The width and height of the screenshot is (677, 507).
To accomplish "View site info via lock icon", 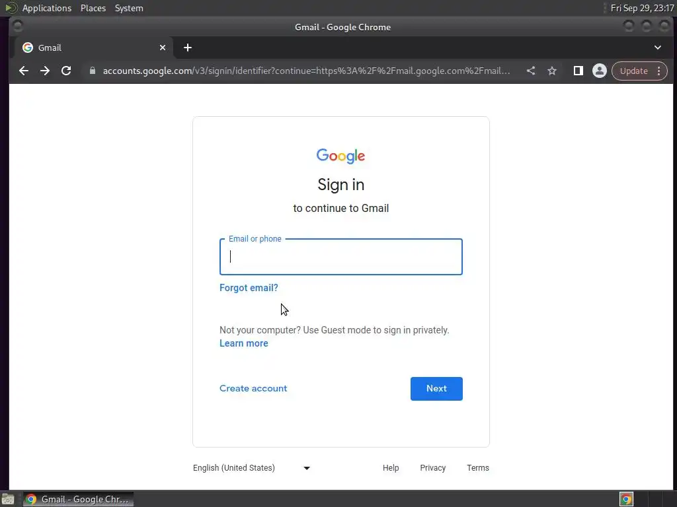I will tap(93, 71).
